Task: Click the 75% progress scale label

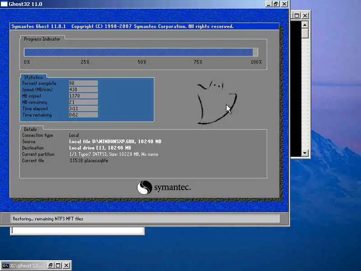Action: [x=198, y=62]
